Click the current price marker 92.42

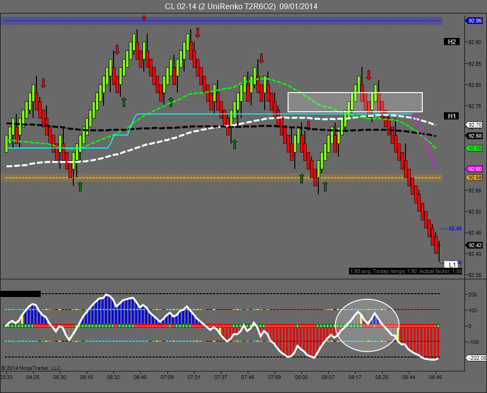474,245
